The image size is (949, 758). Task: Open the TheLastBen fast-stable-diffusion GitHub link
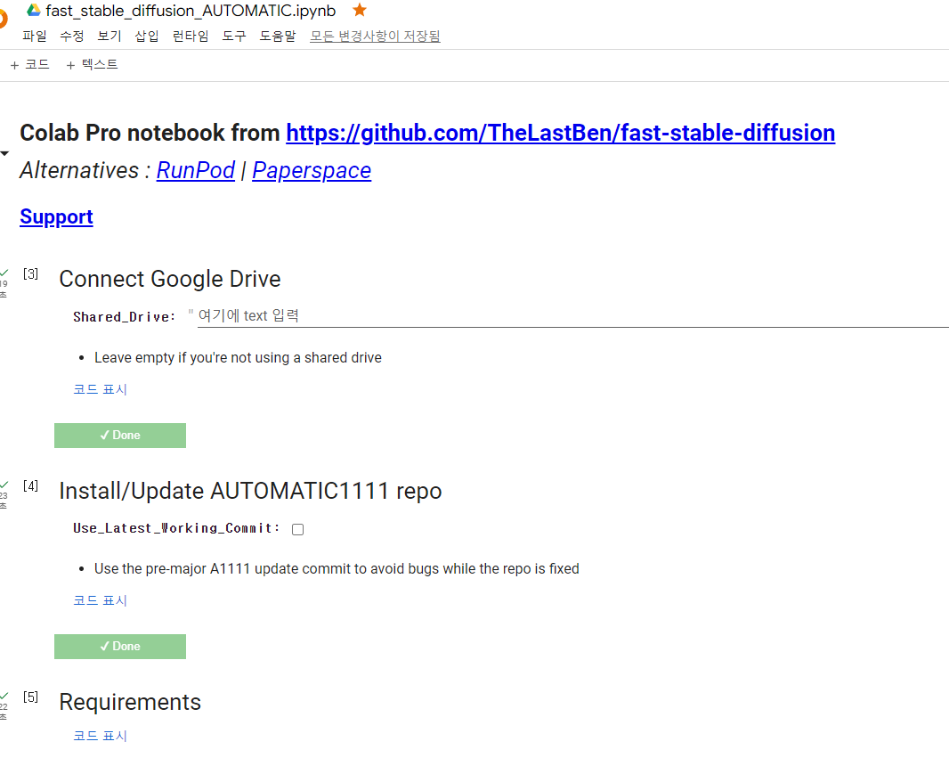(561, 133)
